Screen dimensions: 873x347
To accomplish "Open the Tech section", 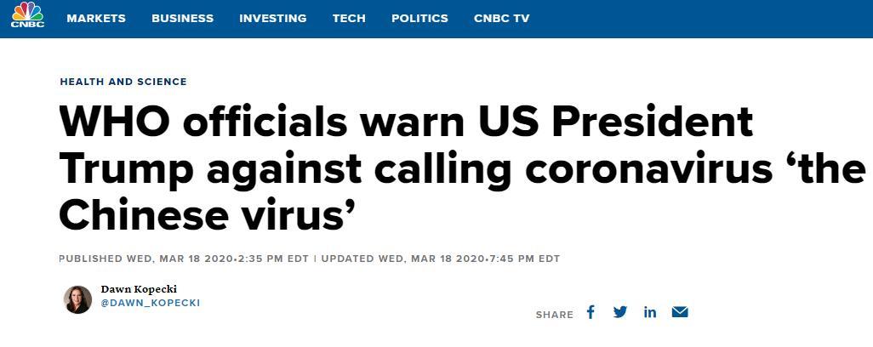I will click(349, 19).
